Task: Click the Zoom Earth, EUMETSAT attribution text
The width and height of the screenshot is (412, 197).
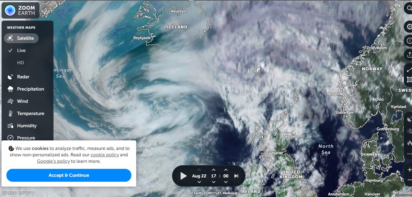Action: click(x=209, y=194)
